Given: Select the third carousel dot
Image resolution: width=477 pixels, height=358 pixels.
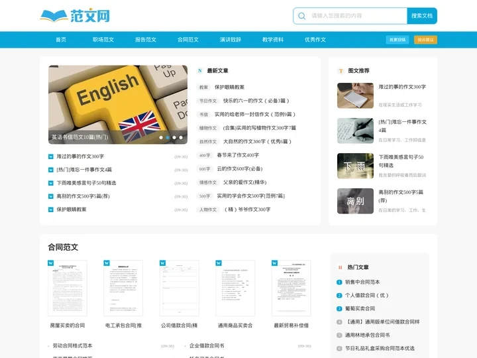Looking at the screenshot, I should coord(174,138).
